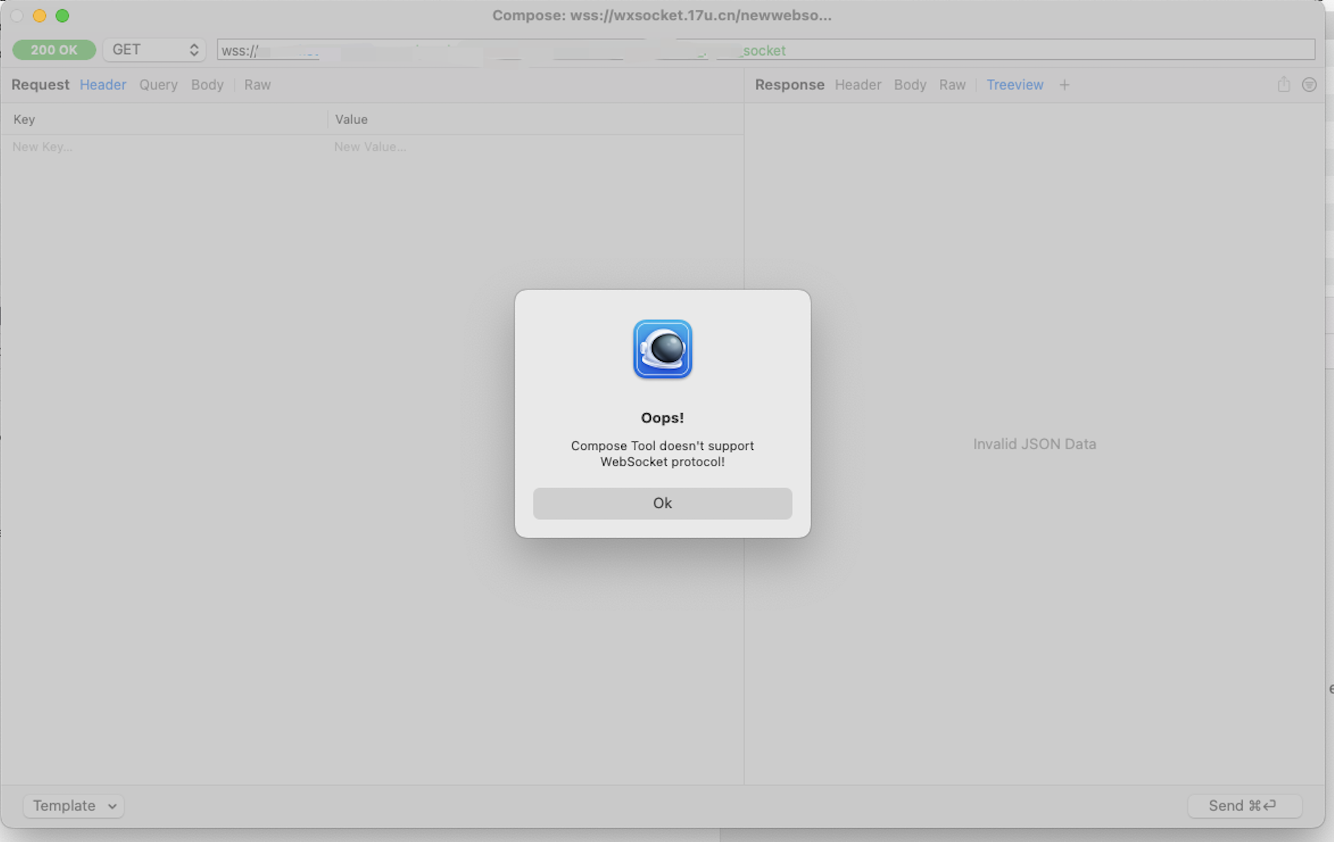Click the circular filter icon
Viewport: 1334px width, 842px height.
[x=1308, y=84]
